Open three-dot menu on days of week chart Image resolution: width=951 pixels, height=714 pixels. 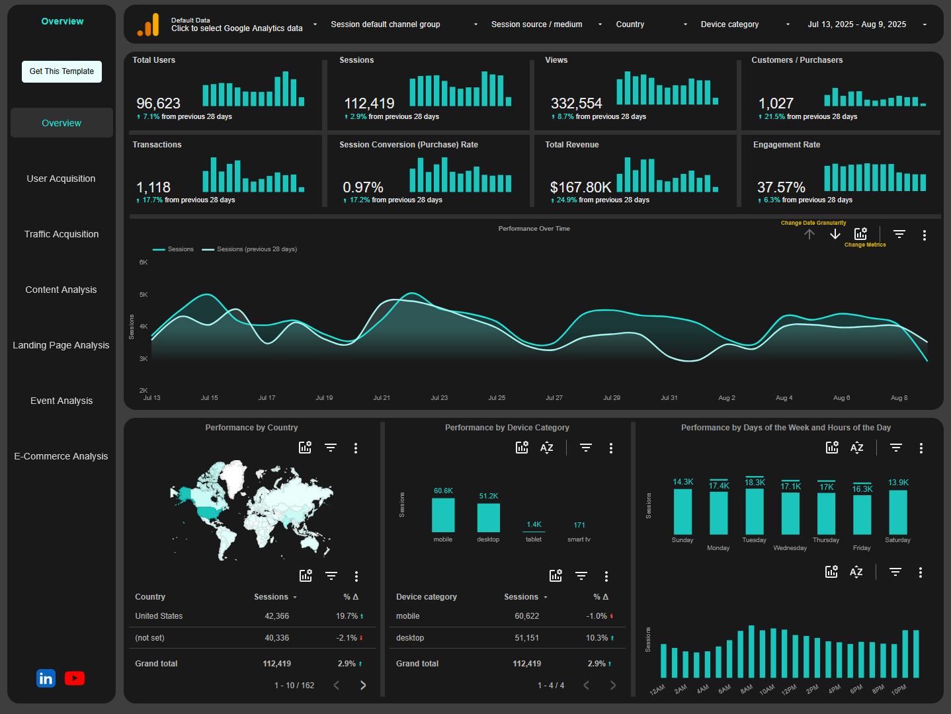[921, 448]
